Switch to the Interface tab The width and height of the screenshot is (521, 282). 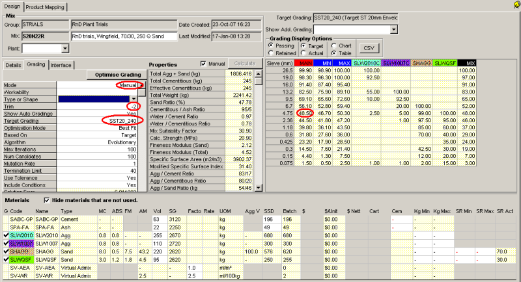click(x=61, y=65)
